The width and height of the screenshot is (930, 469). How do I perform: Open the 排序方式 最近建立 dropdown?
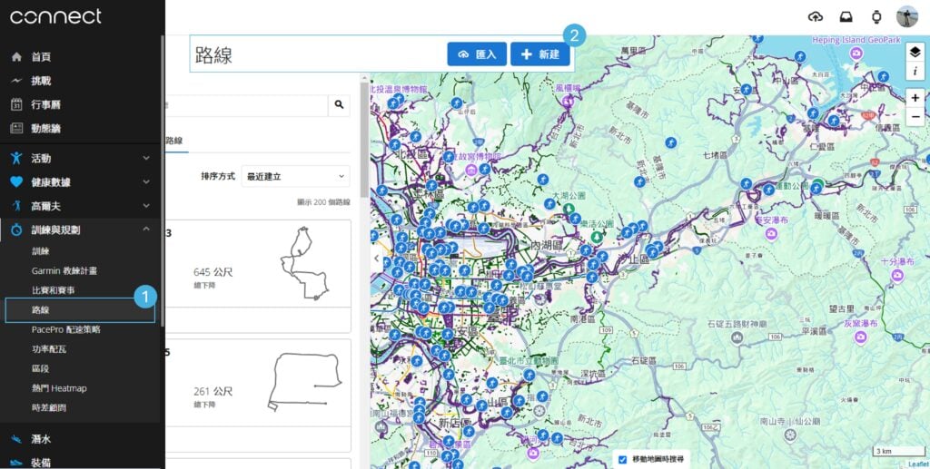tap(295, 177)
